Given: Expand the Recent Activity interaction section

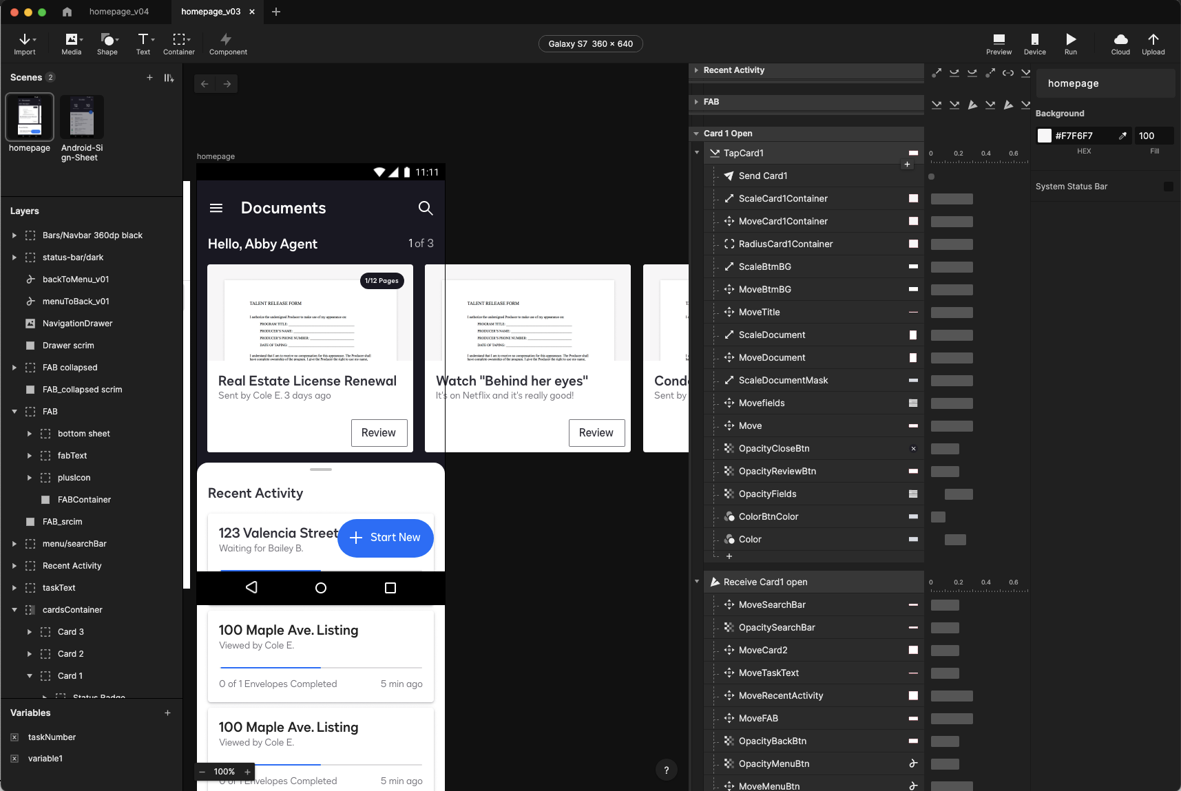Looking at the screenshot, I should pyautogui.click(x=696, y=70).
